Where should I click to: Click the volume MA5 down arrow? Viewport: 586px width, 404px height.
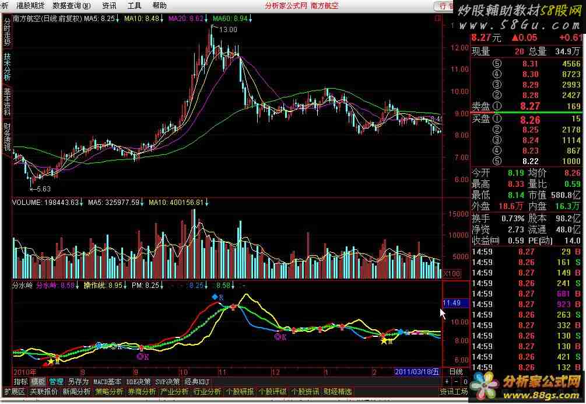[142, 203]
